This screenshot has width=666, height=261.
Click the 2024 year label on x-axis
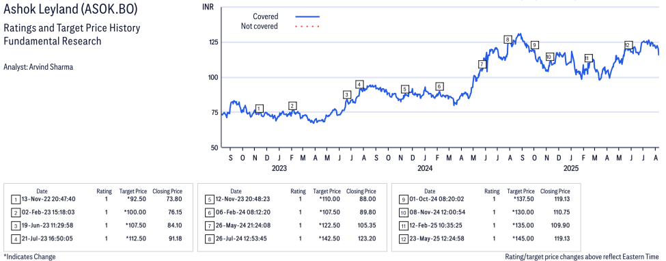click(425, 168)
